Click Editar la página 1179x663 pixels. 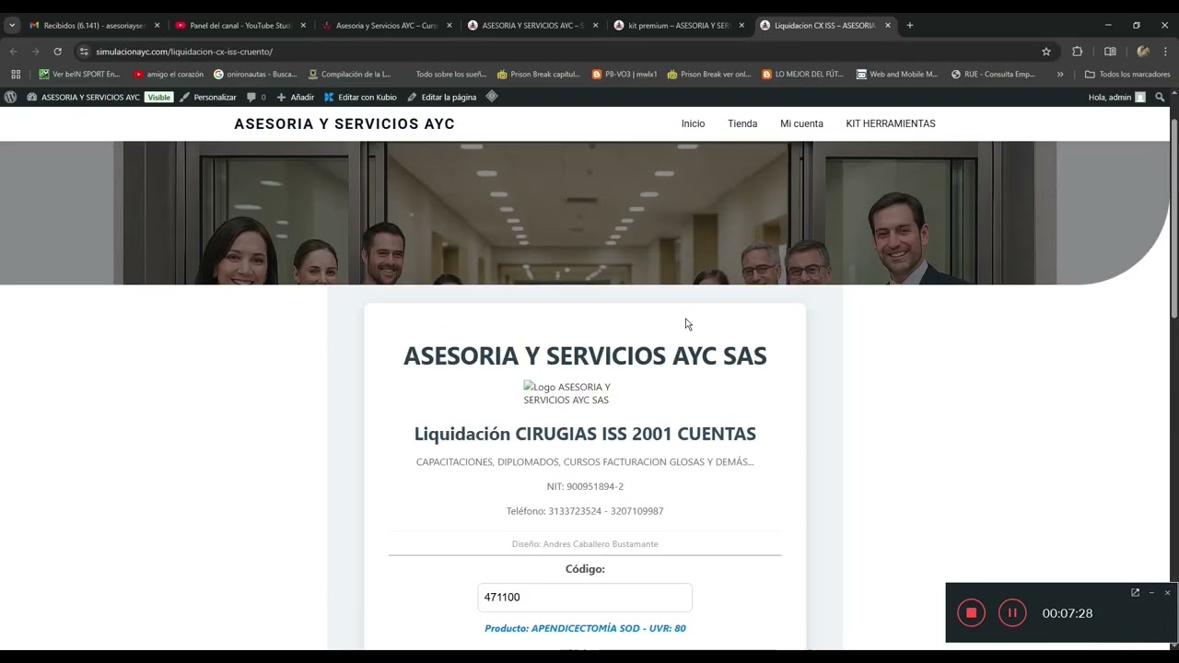(442, 97)
